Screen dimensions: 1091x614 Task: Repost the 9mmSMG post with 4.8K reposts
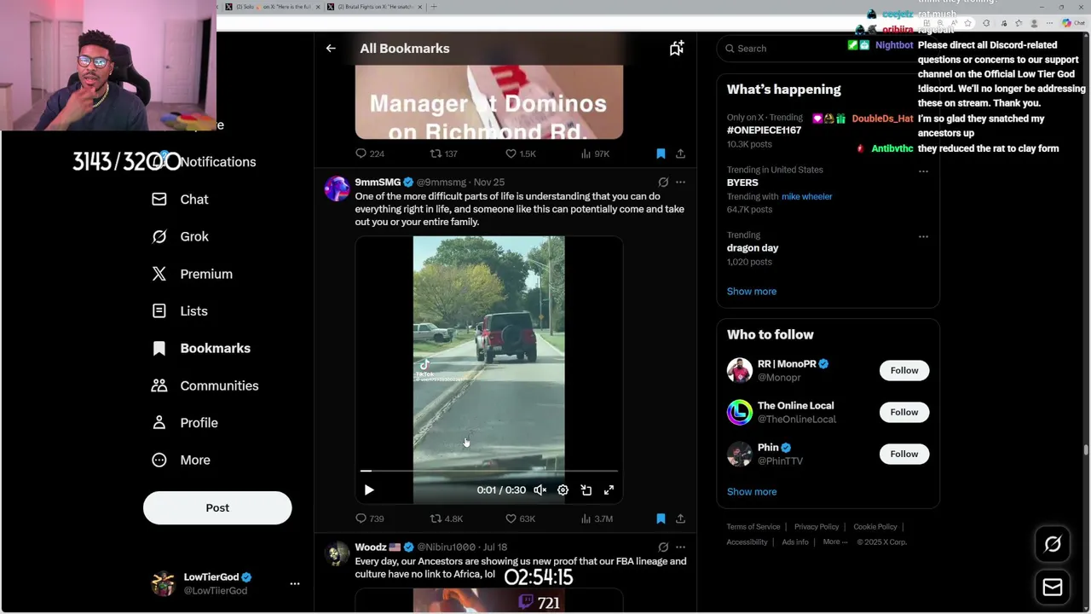[x=446, y=518]
